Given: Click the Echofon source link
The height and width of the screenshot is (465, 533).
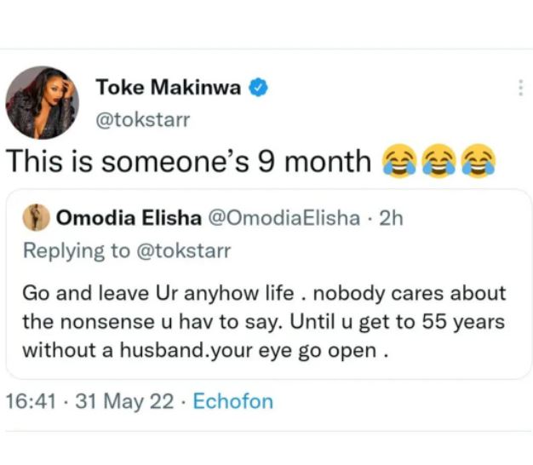Looking at the screenshot, I should pos(232,402).
